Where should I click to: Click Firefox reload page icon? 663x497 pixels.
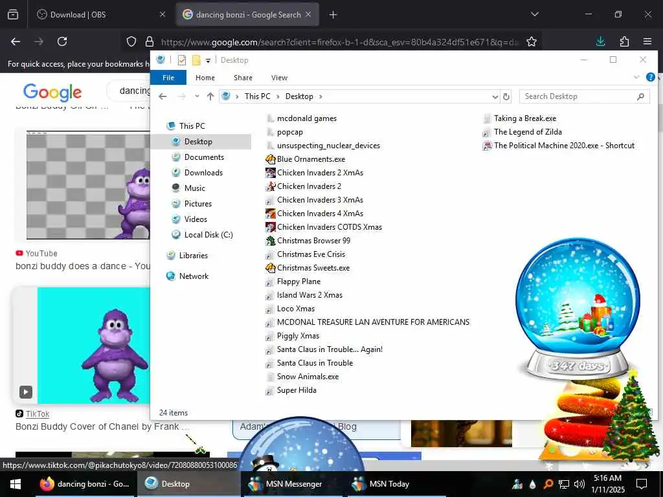point(62,41)
